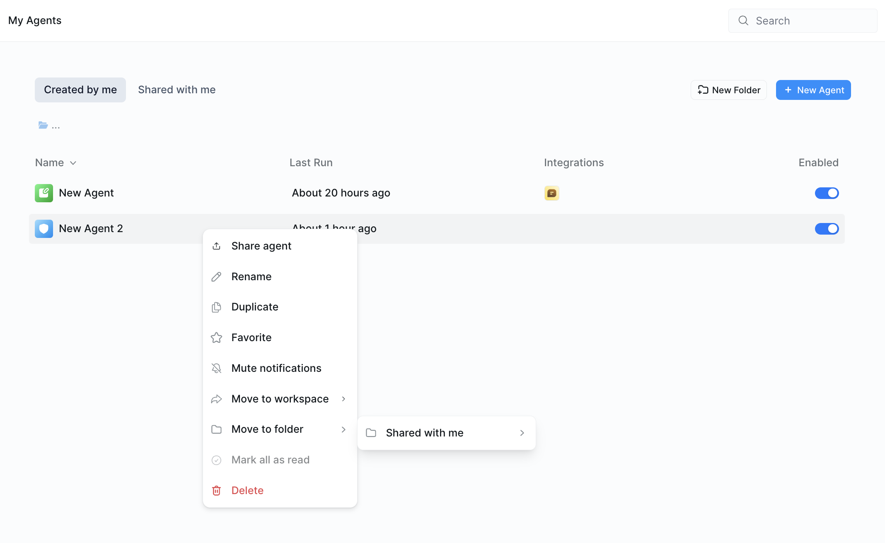Select Mute notifications from the menu

click(276, 368)
